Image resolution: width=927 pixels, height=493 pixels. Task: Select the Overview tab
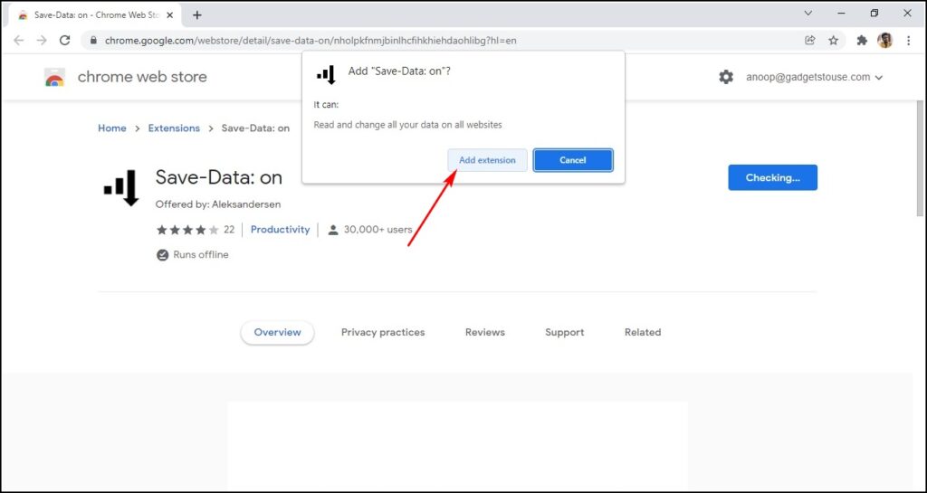277,332
